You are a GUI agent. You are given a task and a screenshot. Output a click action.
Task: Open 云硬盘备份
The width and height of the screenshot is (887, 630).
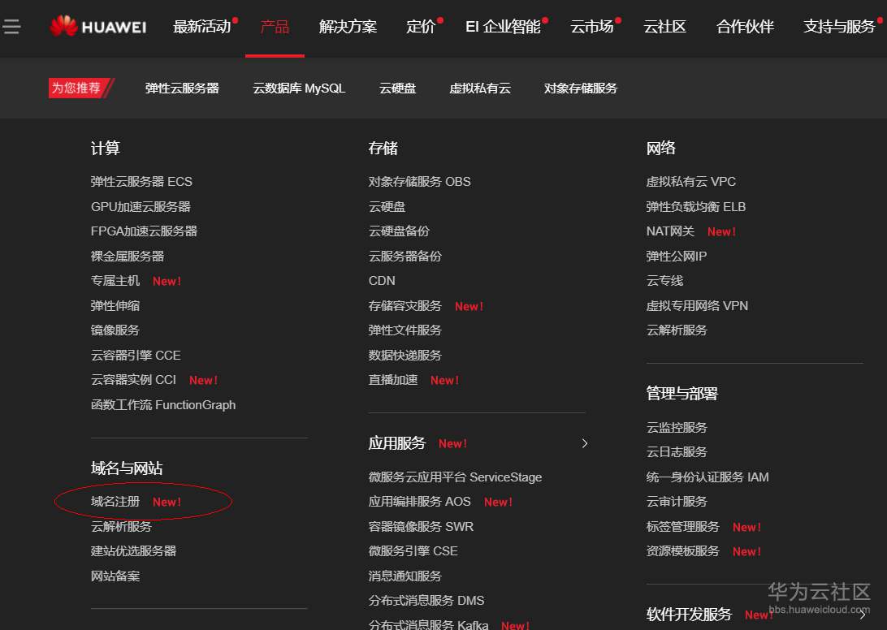(x=399, y=231)
